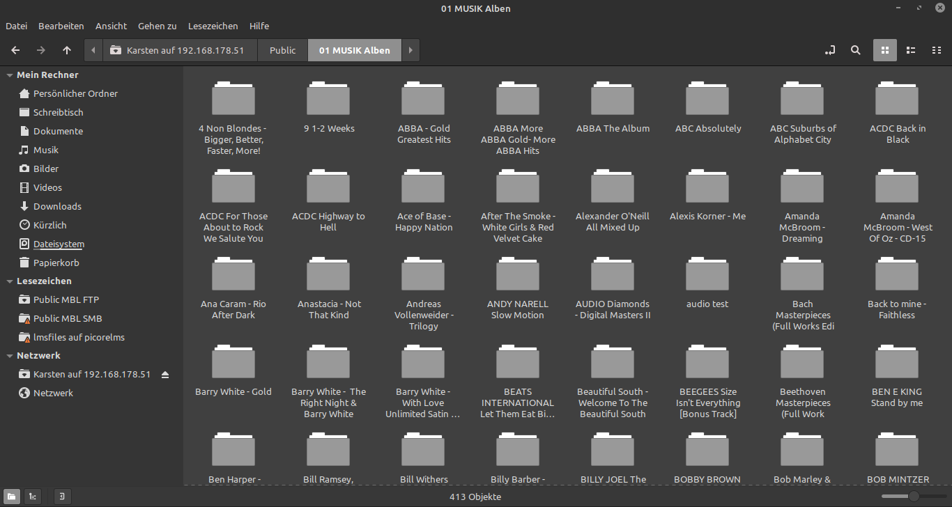Screen dimensions: 952x507
Task: Open the Gehen zu menu
Action: tap(158, 26)
